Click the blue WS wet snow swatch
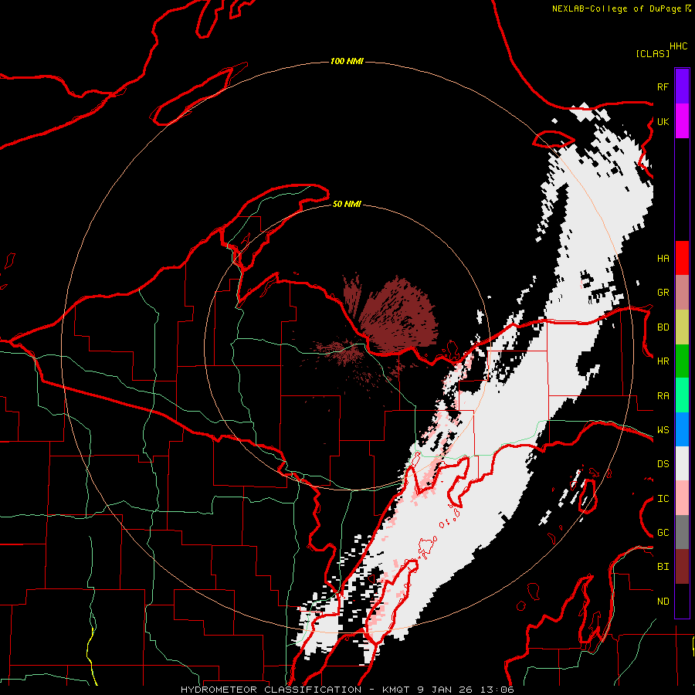 [x=682, y=429]
